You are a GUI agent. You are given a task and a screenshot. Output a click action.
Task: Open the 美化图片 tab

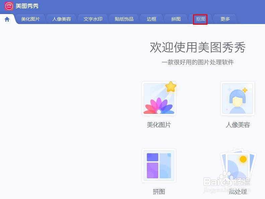tap(30, 19)
